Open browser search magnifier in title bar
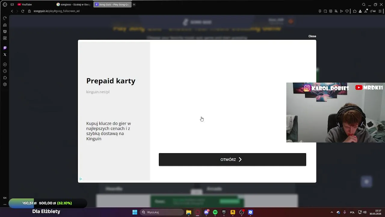Viewport: 385px width, 217px height. pos(364,5)
